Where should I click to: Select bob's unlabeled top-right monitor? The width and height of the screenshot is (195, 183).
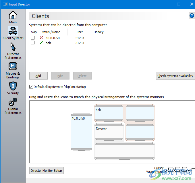tap(140, 113)
